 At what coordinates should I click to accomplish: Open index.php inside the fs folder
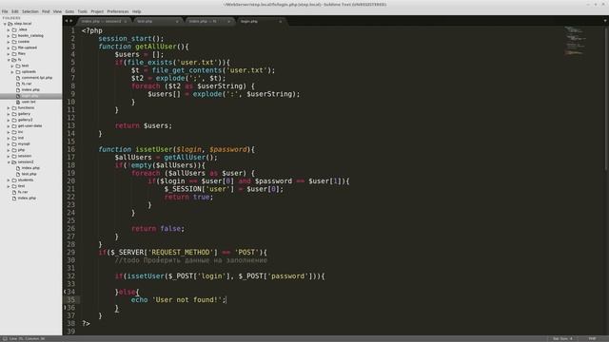[30, 89]
